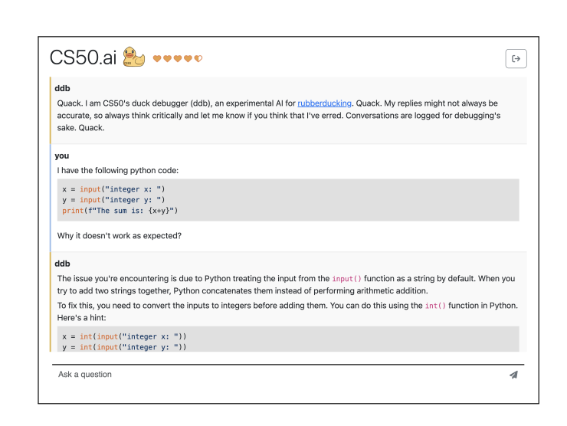This screenshot has width=567, height=426.
Task: Click the rubber duck logo icon
Action: pyautogui.click(x=133, y=57)
